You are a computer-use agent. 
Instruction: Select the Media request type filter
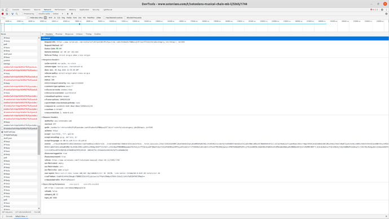point(69,18)
